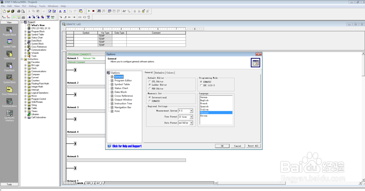The width and height of the screenshot is (365, 191).
Task: Insert a Box using the toolbar icon
Action: tap(89, 17)
